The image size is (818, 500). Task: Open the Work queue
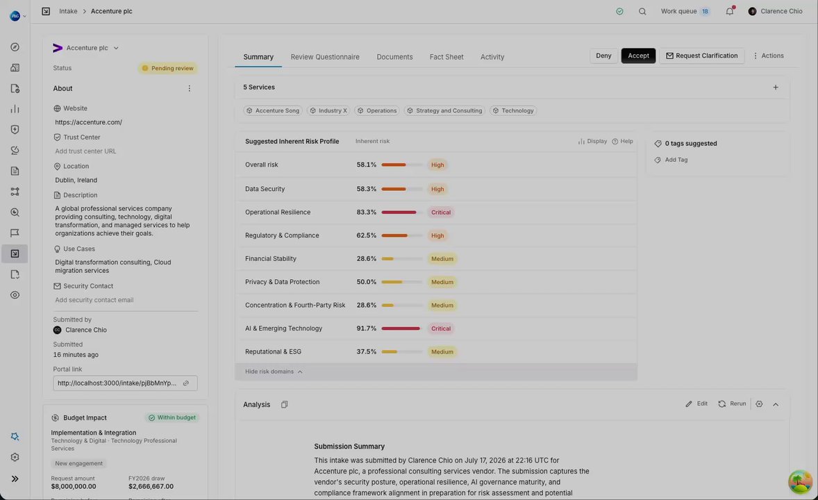(x=685, y=11)
